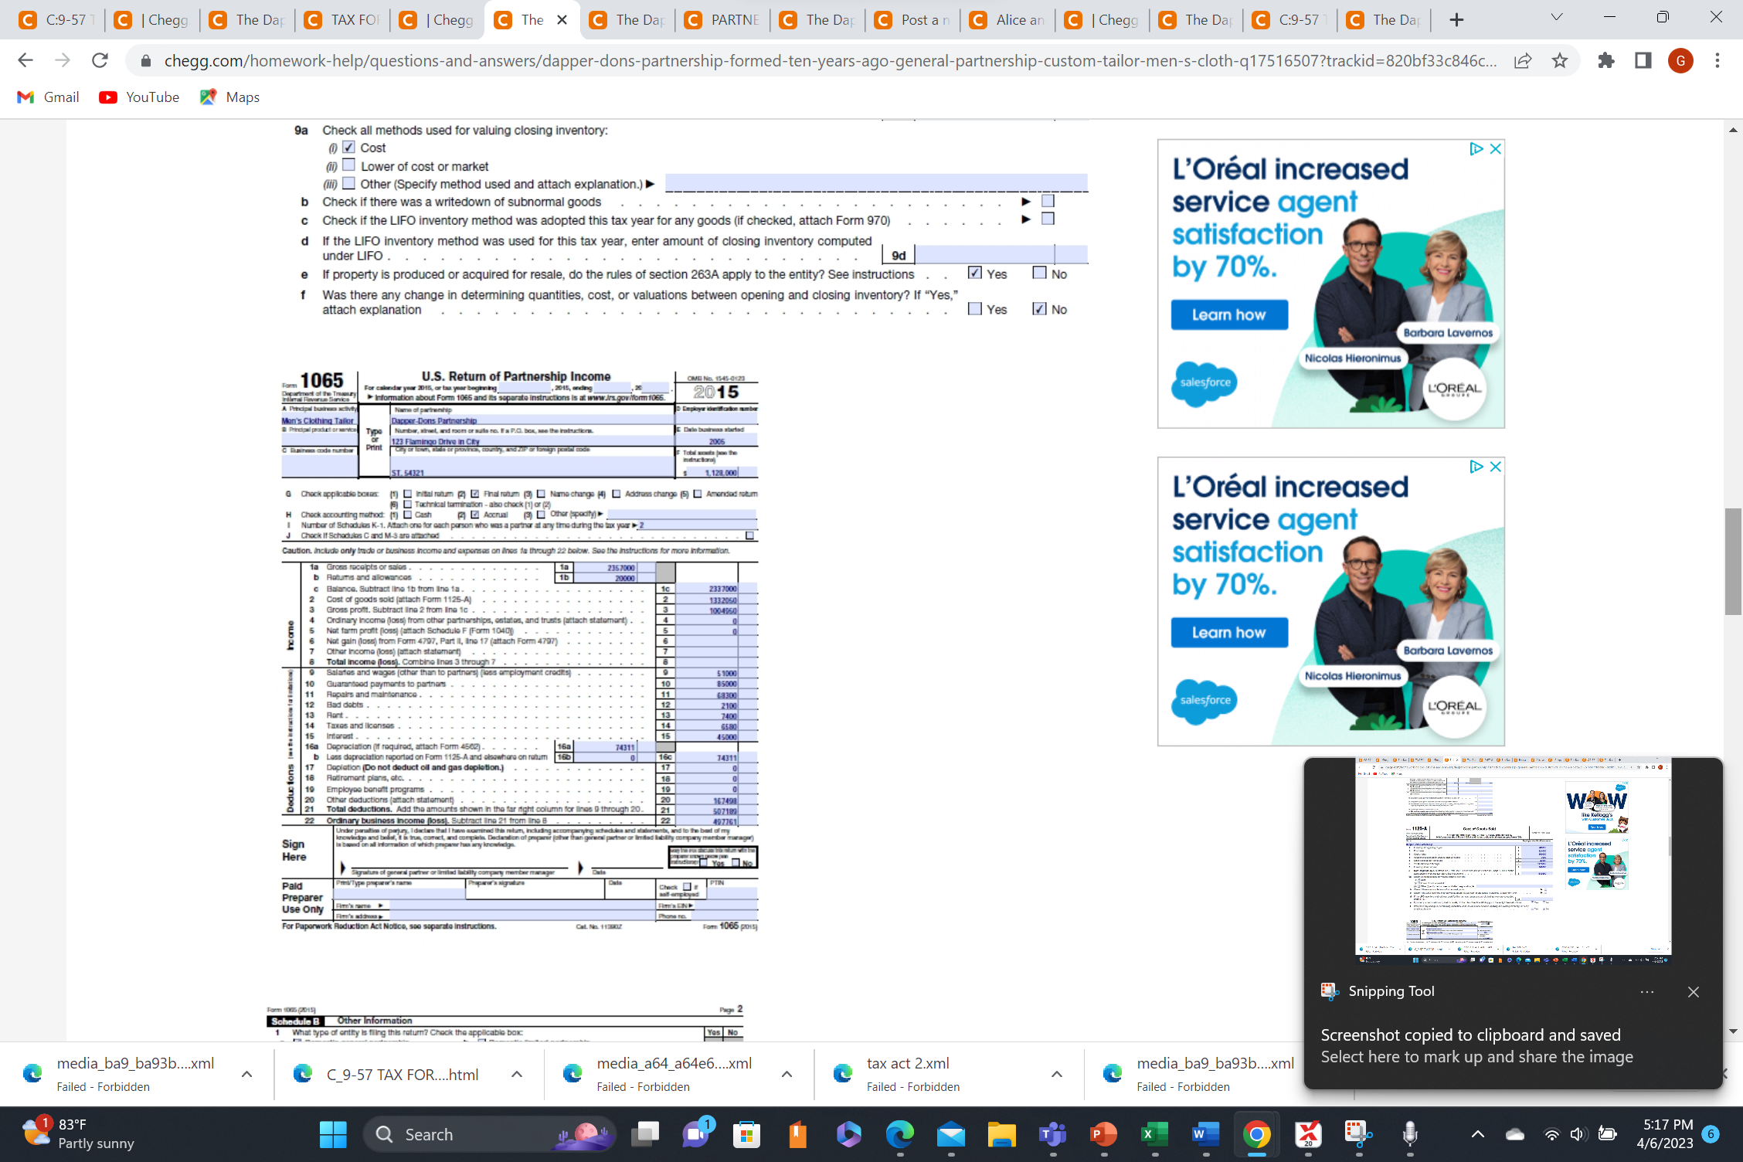This screenshot has height=1162, width=1743.
Task: Expand options for tax act 2.xml download
Action: pos(1056,1074)
